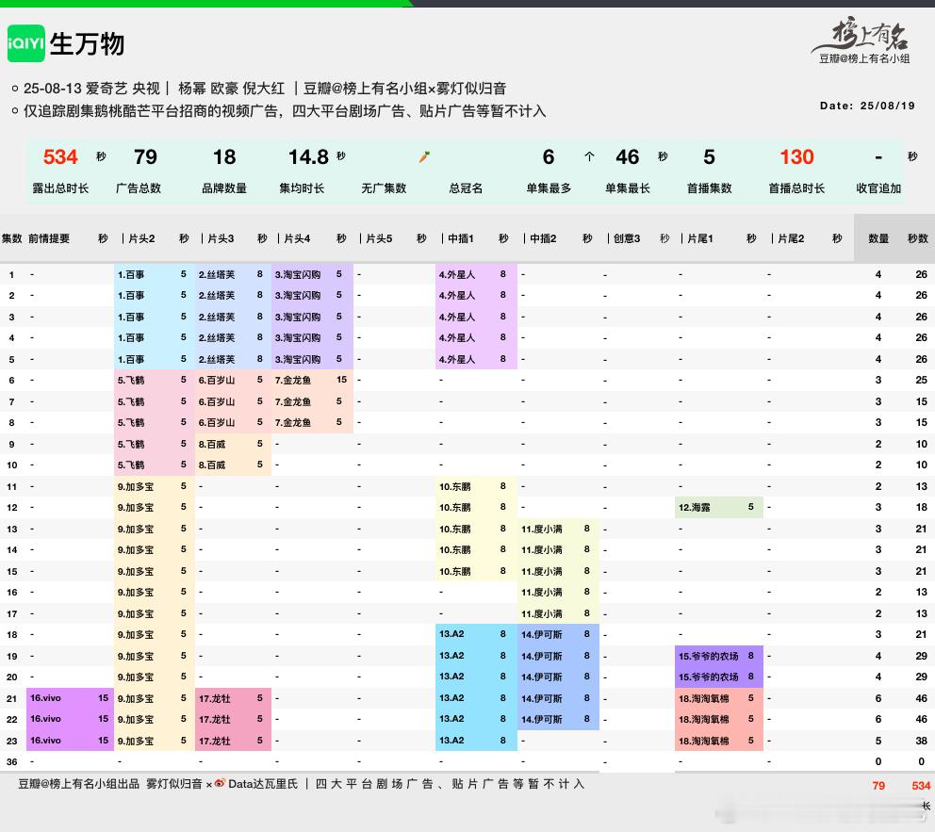
Task: Select the title 生万物
Action: 87,44
